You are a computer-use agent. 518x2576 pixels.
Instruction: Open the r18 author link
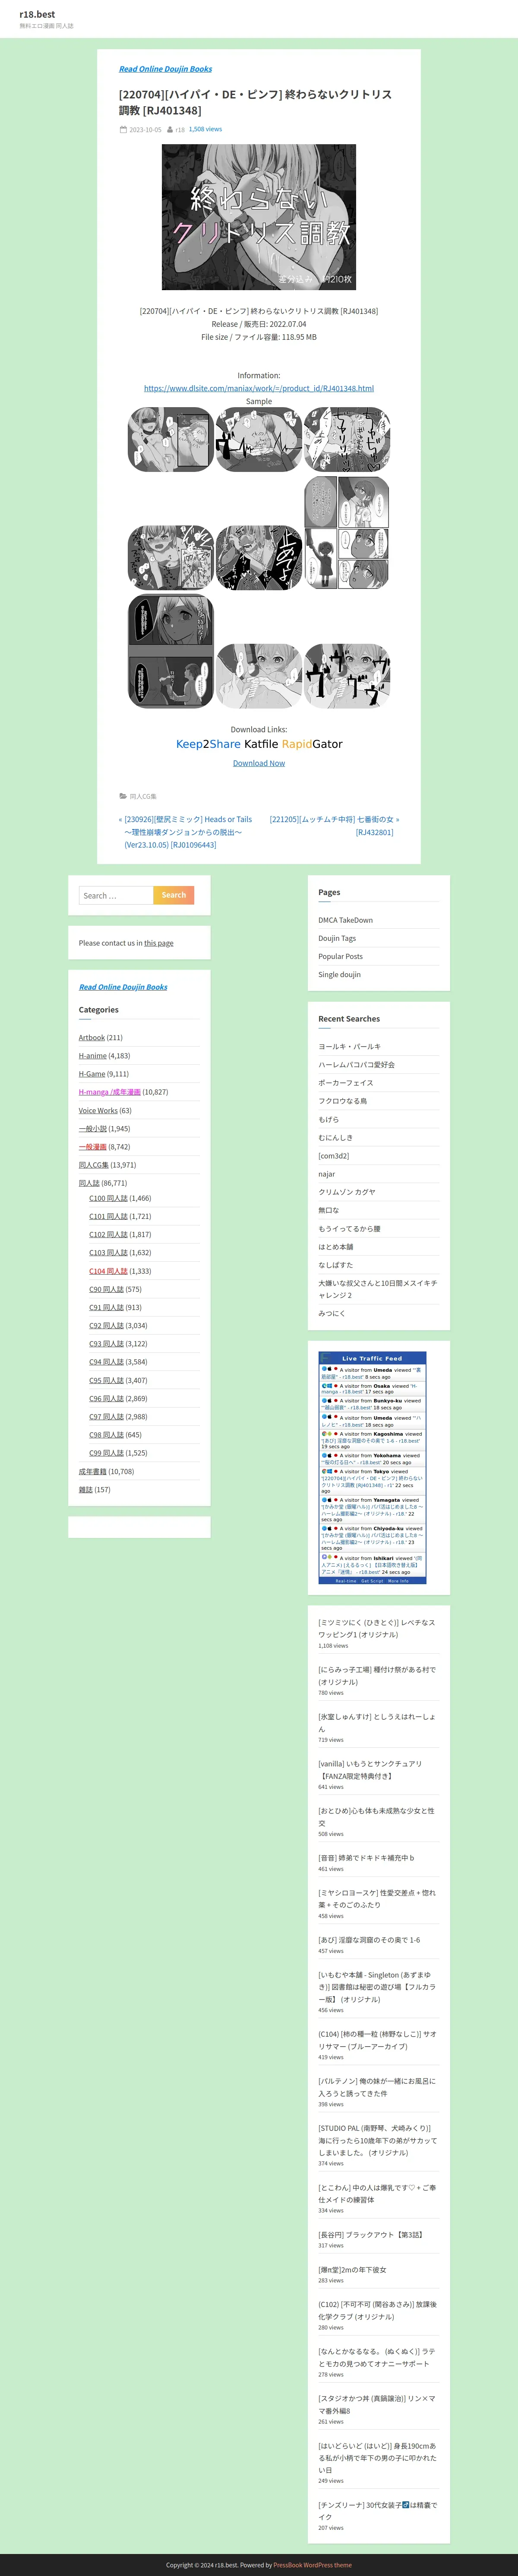click(180, 130)
